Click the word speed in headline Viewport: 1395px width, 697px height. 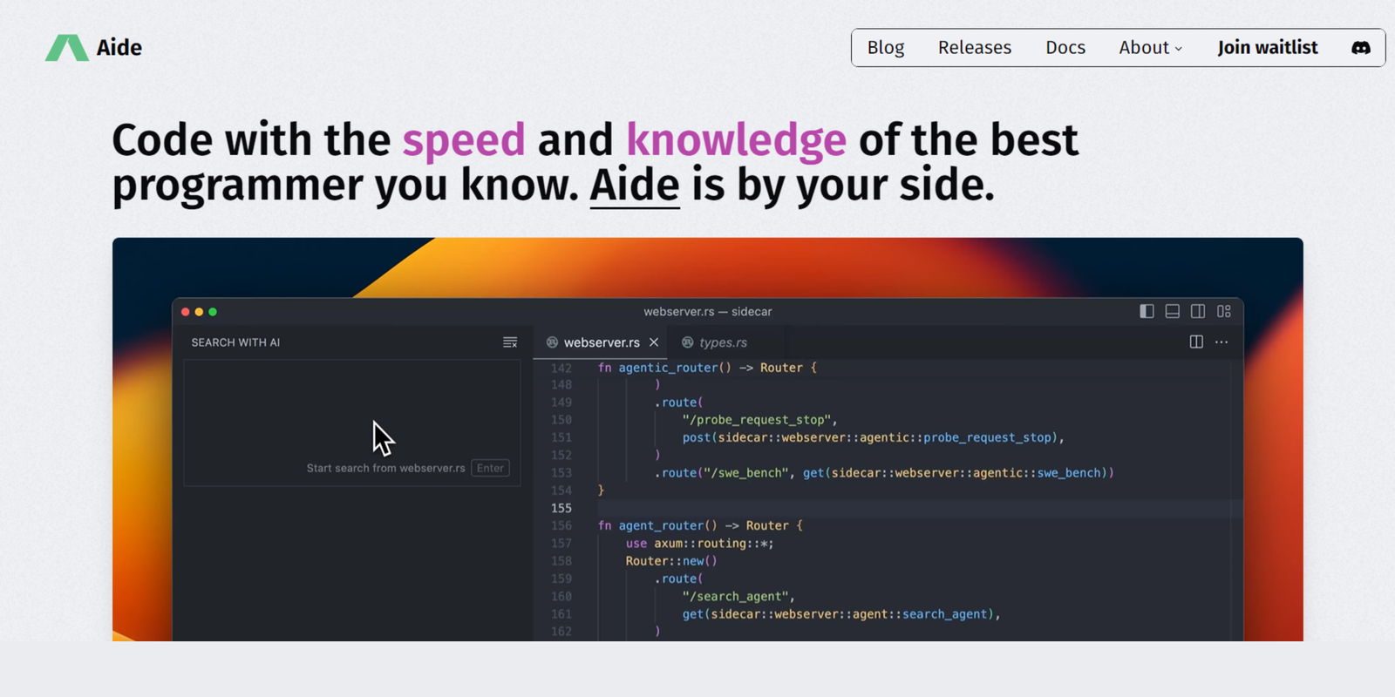pos(464,140)
